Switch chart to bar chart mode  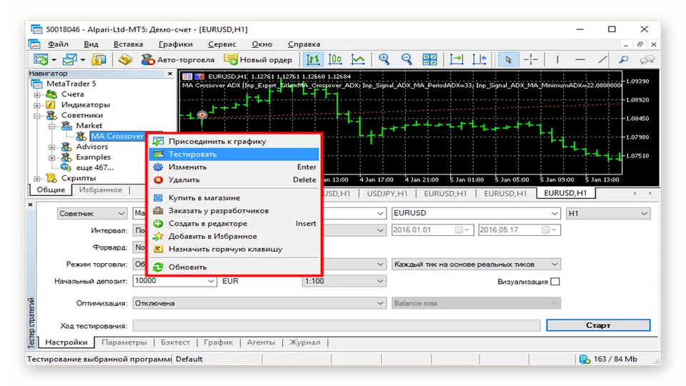tap(313, 59)
